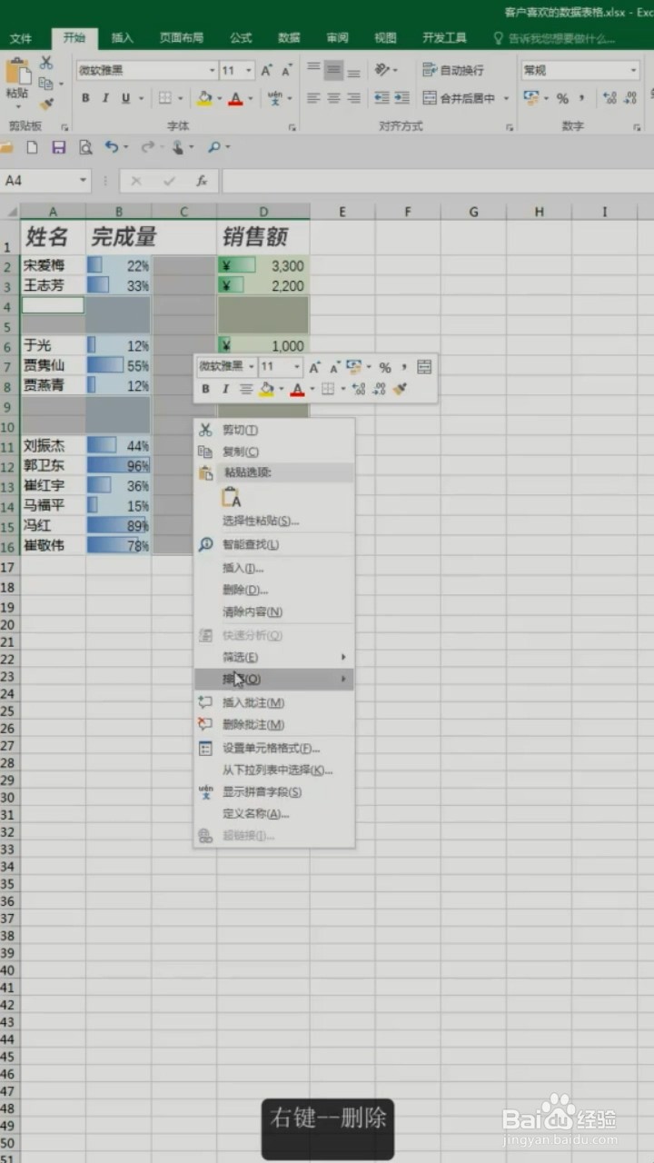Image resolution: width=654 pixels, height=1163 pixels.
Task: Toggle Bold in the floating mini toolbar
Action: coord(205,389)
